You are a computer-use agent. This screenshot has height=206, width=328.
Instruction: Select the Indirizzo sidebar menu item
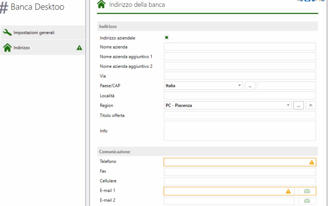coord(43,47)
